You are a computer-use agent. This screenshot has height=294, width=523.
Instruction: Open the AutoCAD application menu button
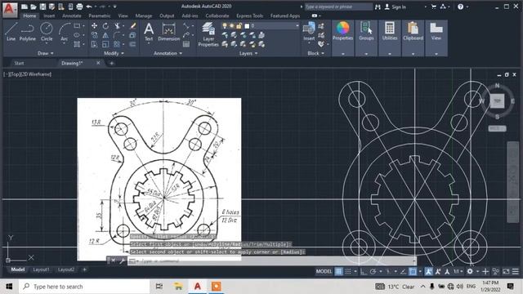(x=9, y=10)
